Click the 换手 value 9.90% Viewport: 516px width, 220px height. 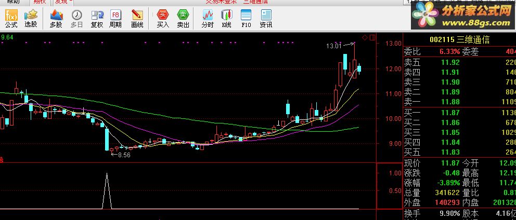coord(450,213)
